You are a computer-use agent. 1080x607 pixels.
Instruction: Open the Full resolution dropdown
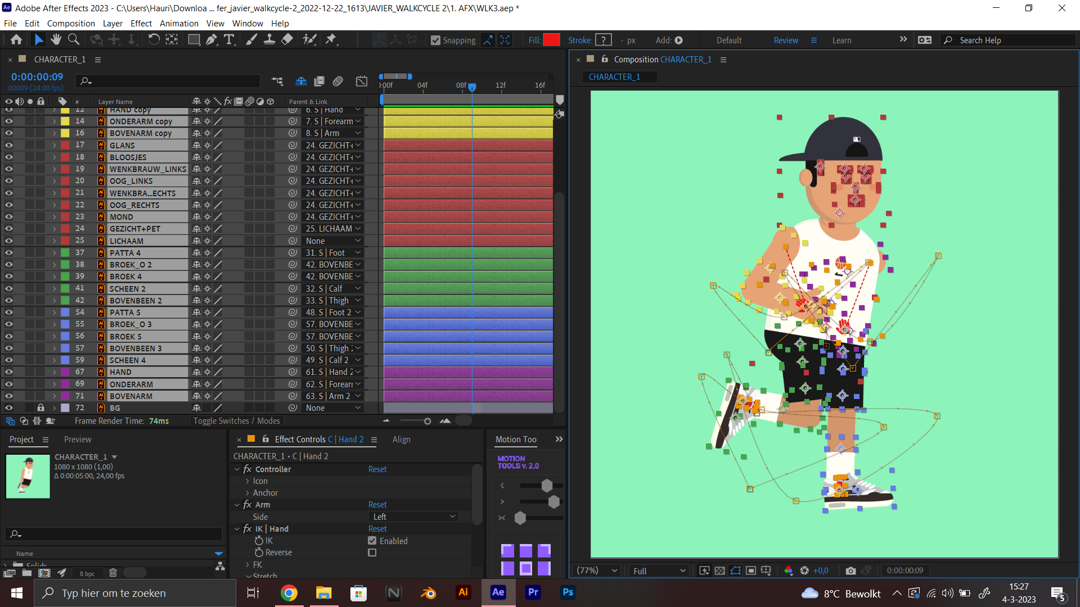tap(659, 570)
